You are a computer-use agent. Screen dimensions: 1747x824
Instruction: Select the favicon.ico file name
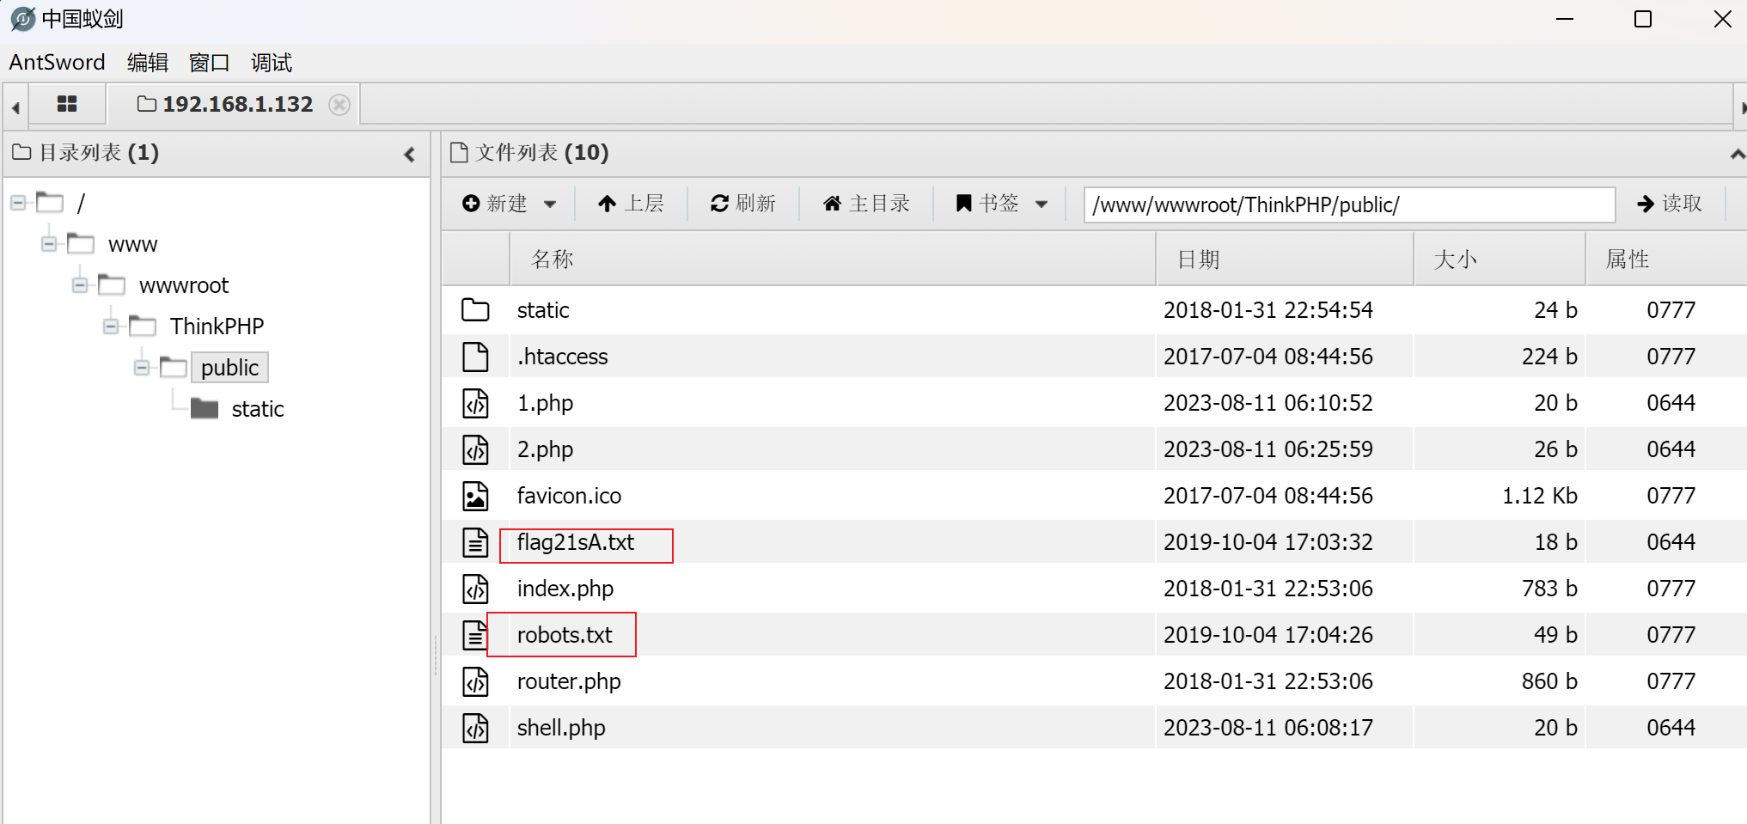coord(569,496)
